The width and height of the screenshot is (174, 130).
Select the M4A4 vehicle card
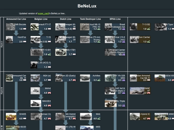click(41, 91)
